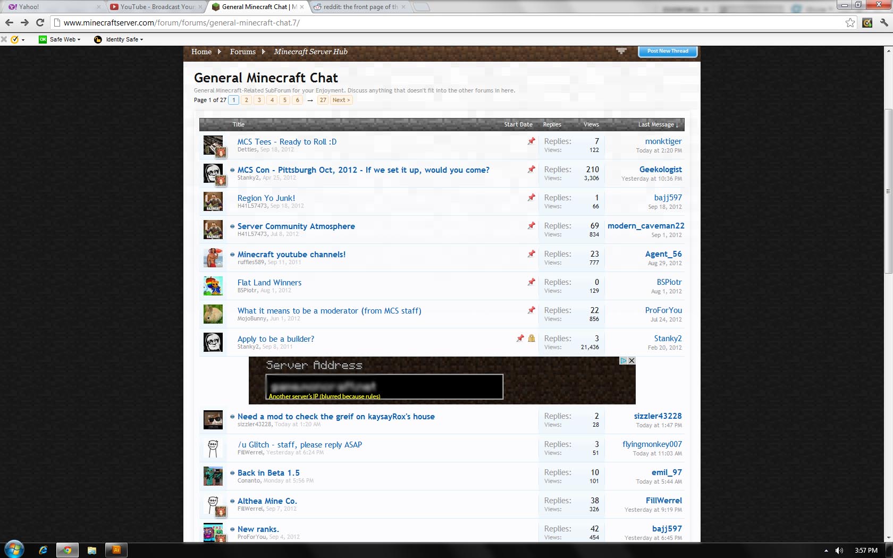Open /u Glitch staff please reply thread
The width and height of the screenshot is (893, 558).
point(300,445)
